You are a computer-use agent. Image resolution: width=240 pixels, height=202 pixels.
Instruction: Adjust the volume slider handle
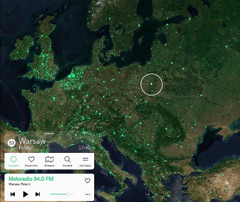[x=68, y=194]
